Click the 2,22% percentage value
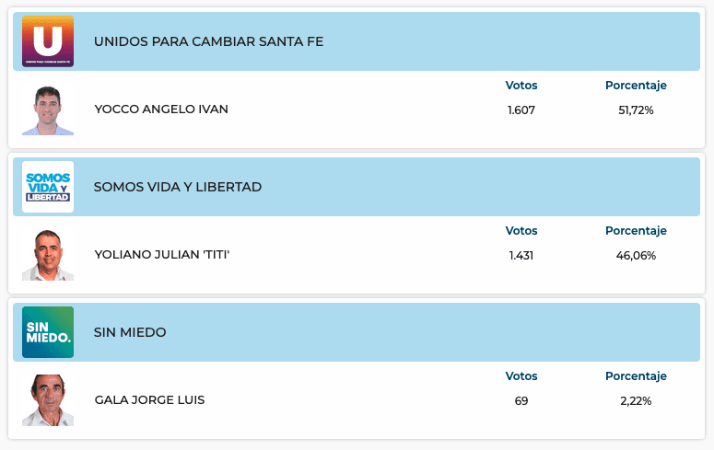Screen dimensions: 714x450 (636, 400)
